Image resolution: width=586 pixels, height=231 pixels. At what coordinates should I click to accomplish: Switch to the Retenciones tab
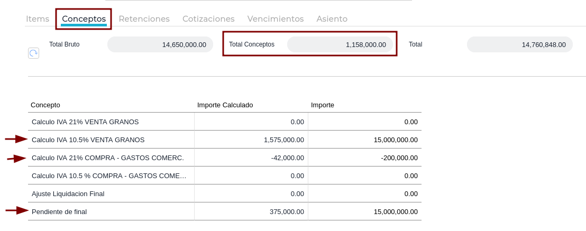pos(144,19)
